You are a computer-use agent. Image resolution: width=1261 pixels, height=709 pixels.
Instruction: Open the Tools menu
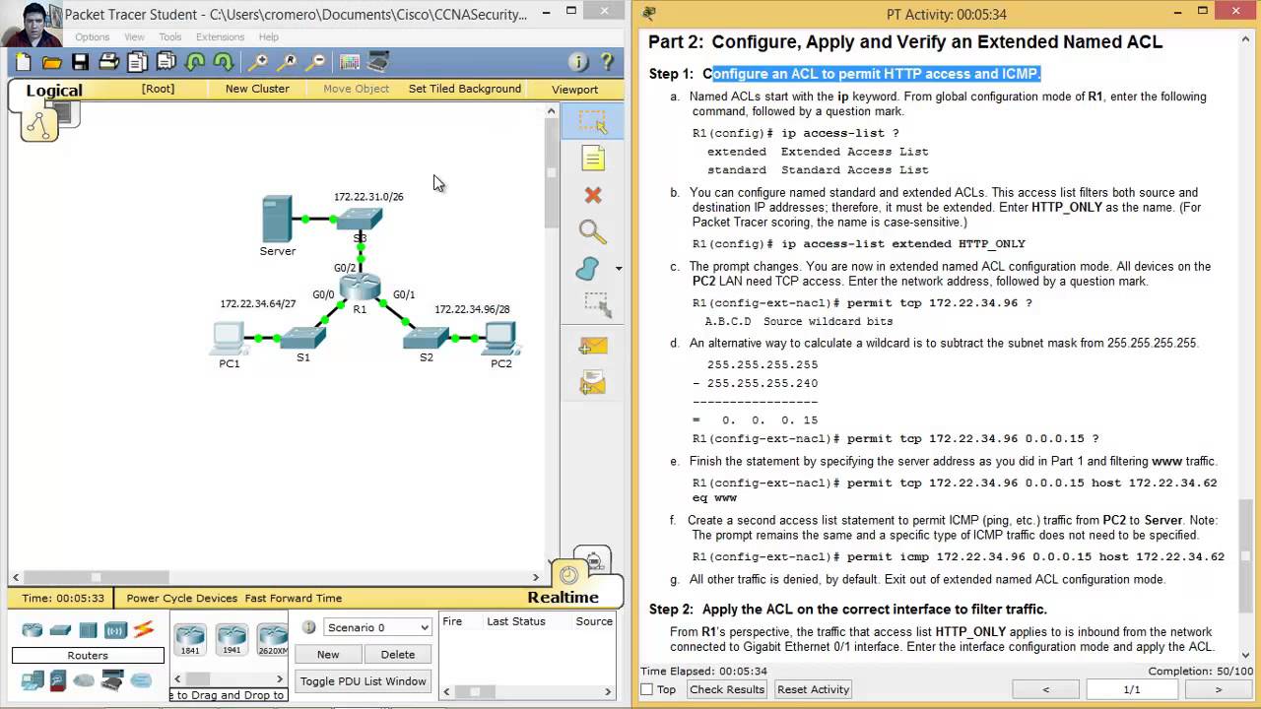pos(170,37)
